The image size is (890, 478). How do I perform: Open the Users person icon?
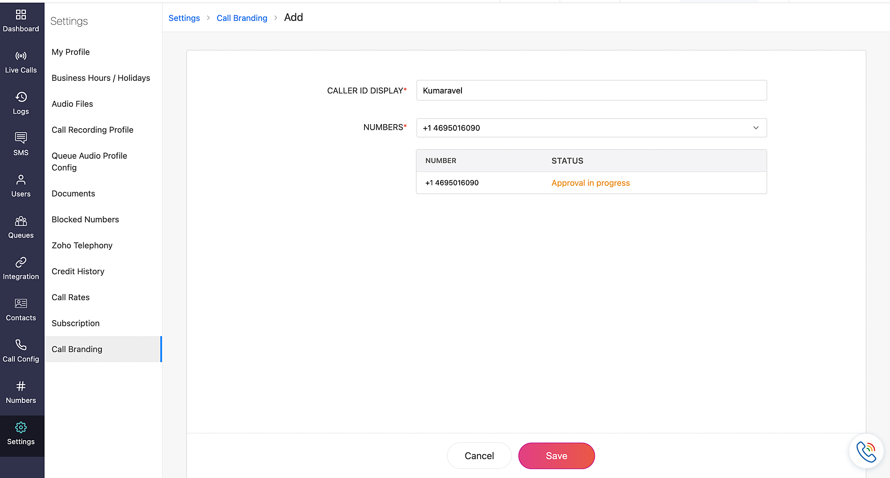pyautogui.click(x=21, y=180)
